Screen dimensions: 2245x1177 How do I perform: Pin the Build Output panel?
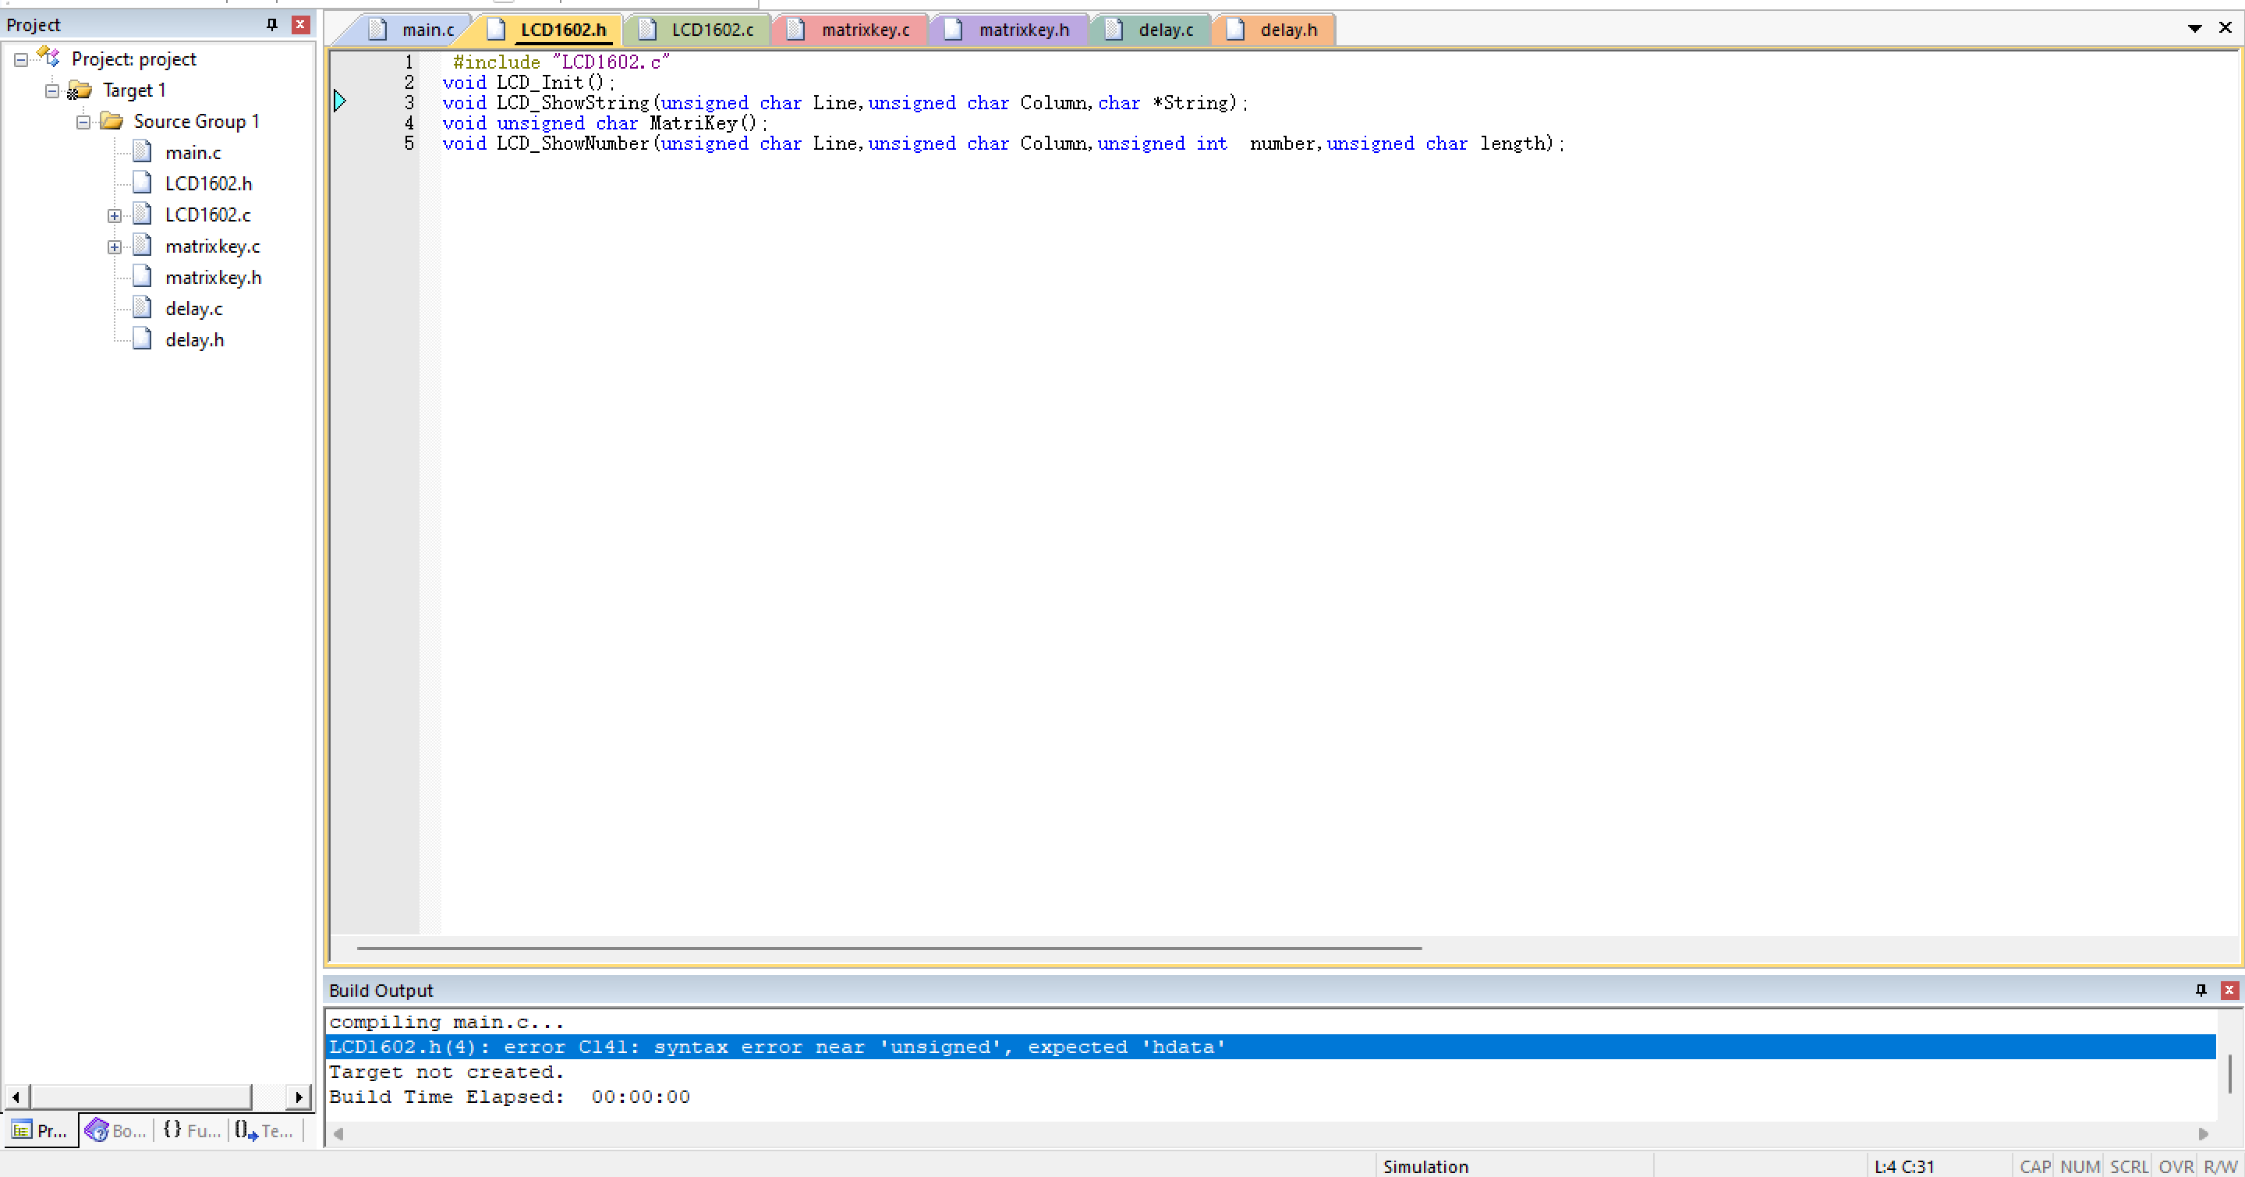(2201, 990)
